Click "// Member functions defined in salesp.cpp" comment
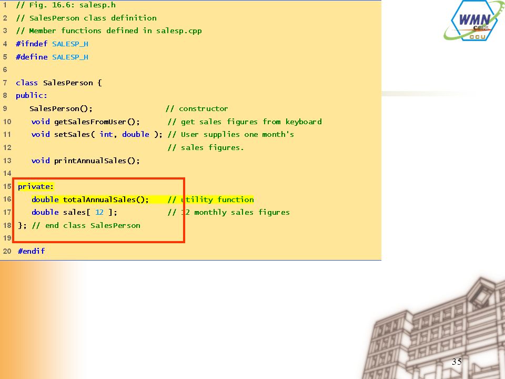Image resolution: width=505 pixels, height=379 pixels. click(109, 31)
